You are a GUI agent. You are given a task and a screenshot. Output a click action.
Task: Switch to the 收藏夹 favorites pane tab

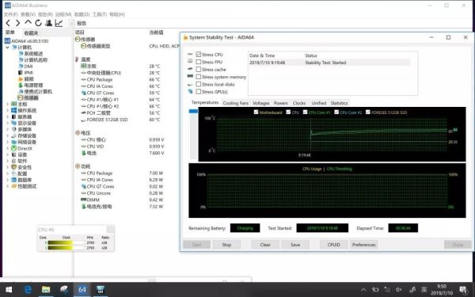tap(31, 32)
